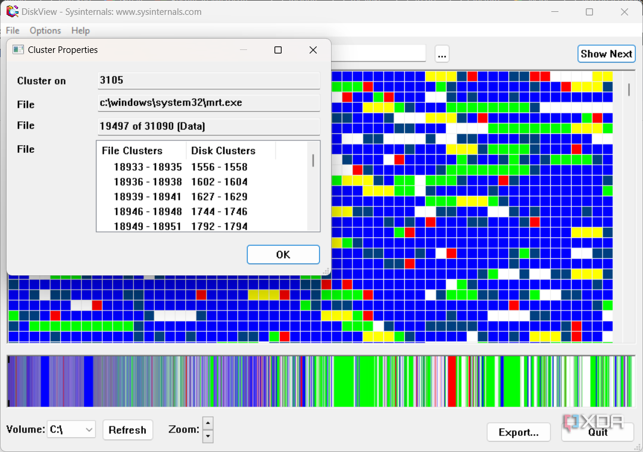Click the file path field with mrt.exe
The image size is (643, 452).
(208, 103)
